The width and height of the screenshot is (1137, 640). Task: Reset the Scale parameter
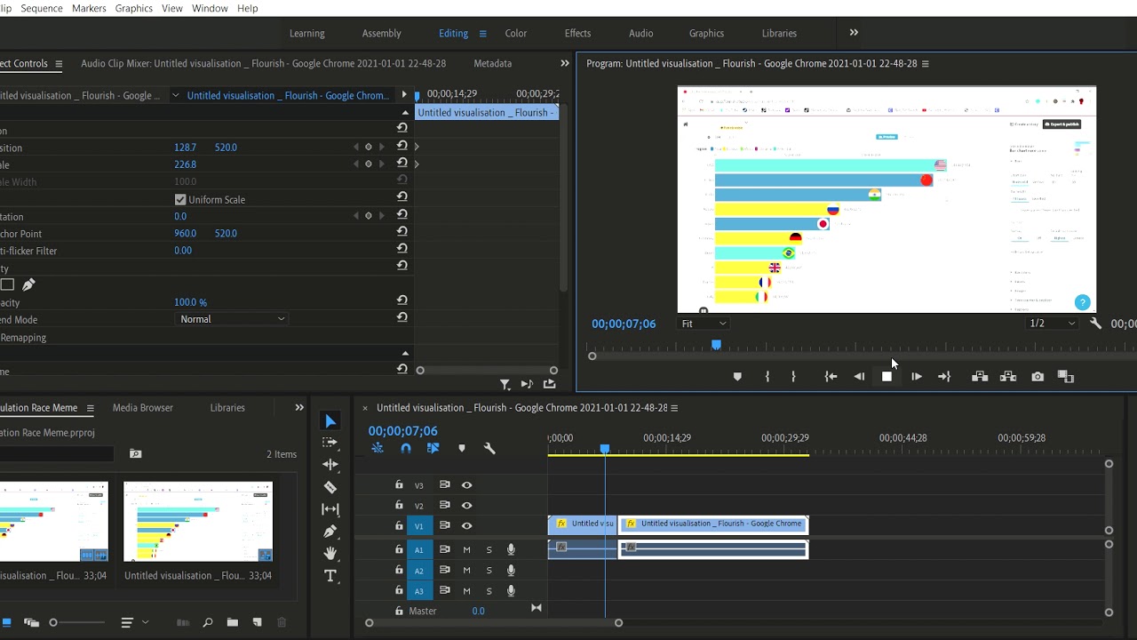[402, 164]
